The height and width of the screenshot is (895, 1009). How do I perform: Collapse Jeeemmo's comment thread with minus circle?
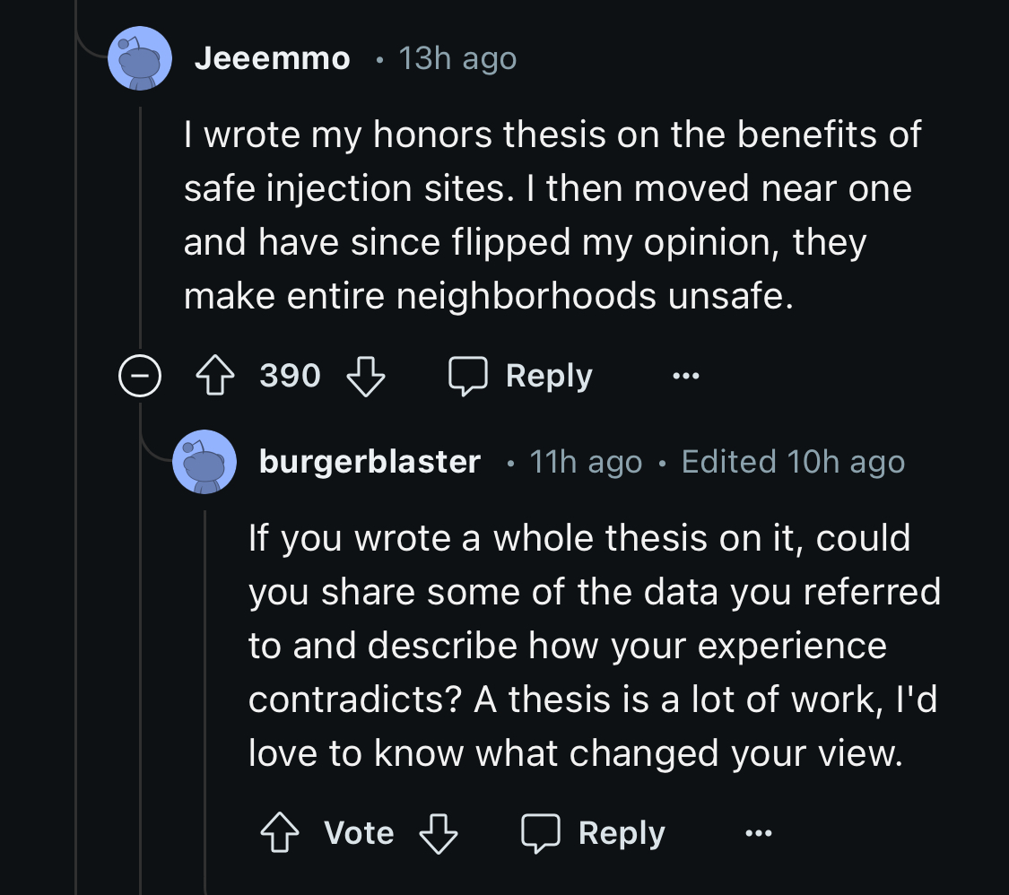[140, 376]
